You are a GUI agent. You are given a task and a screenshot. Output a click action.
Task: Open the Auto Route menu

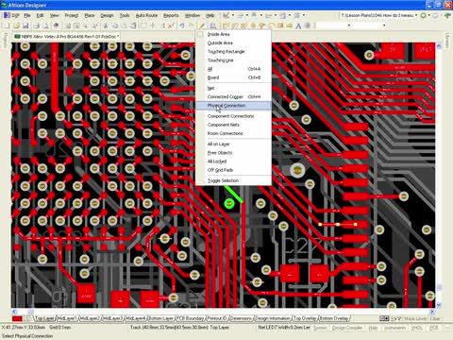146,15
